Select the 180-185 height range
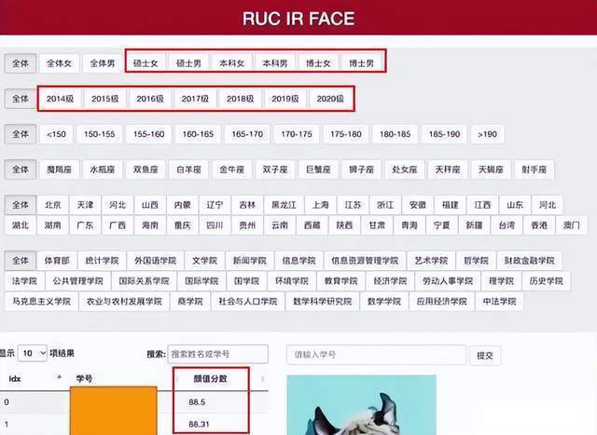 coord(396,134)
